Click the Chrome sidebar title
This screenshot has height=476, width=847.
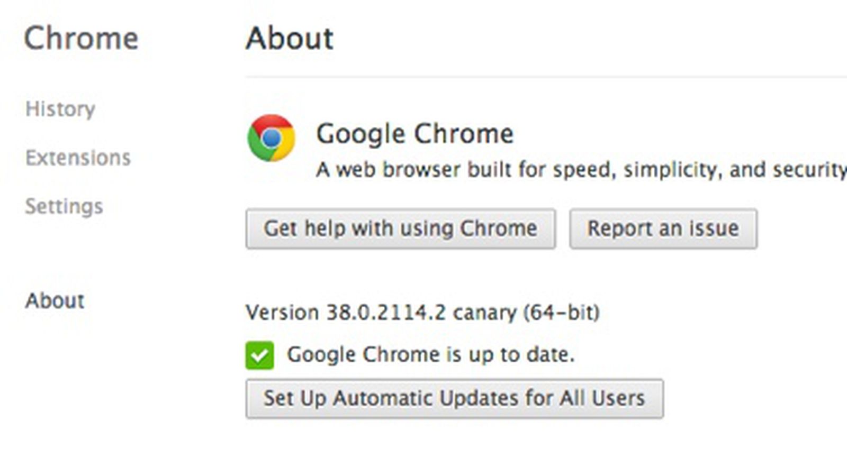pyautogui.click(x=81, y=39)
